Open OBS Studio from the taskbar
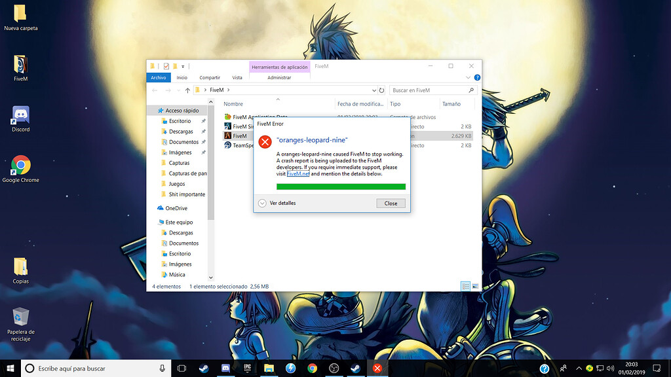 pyautogui.click(x=334, y=368)
